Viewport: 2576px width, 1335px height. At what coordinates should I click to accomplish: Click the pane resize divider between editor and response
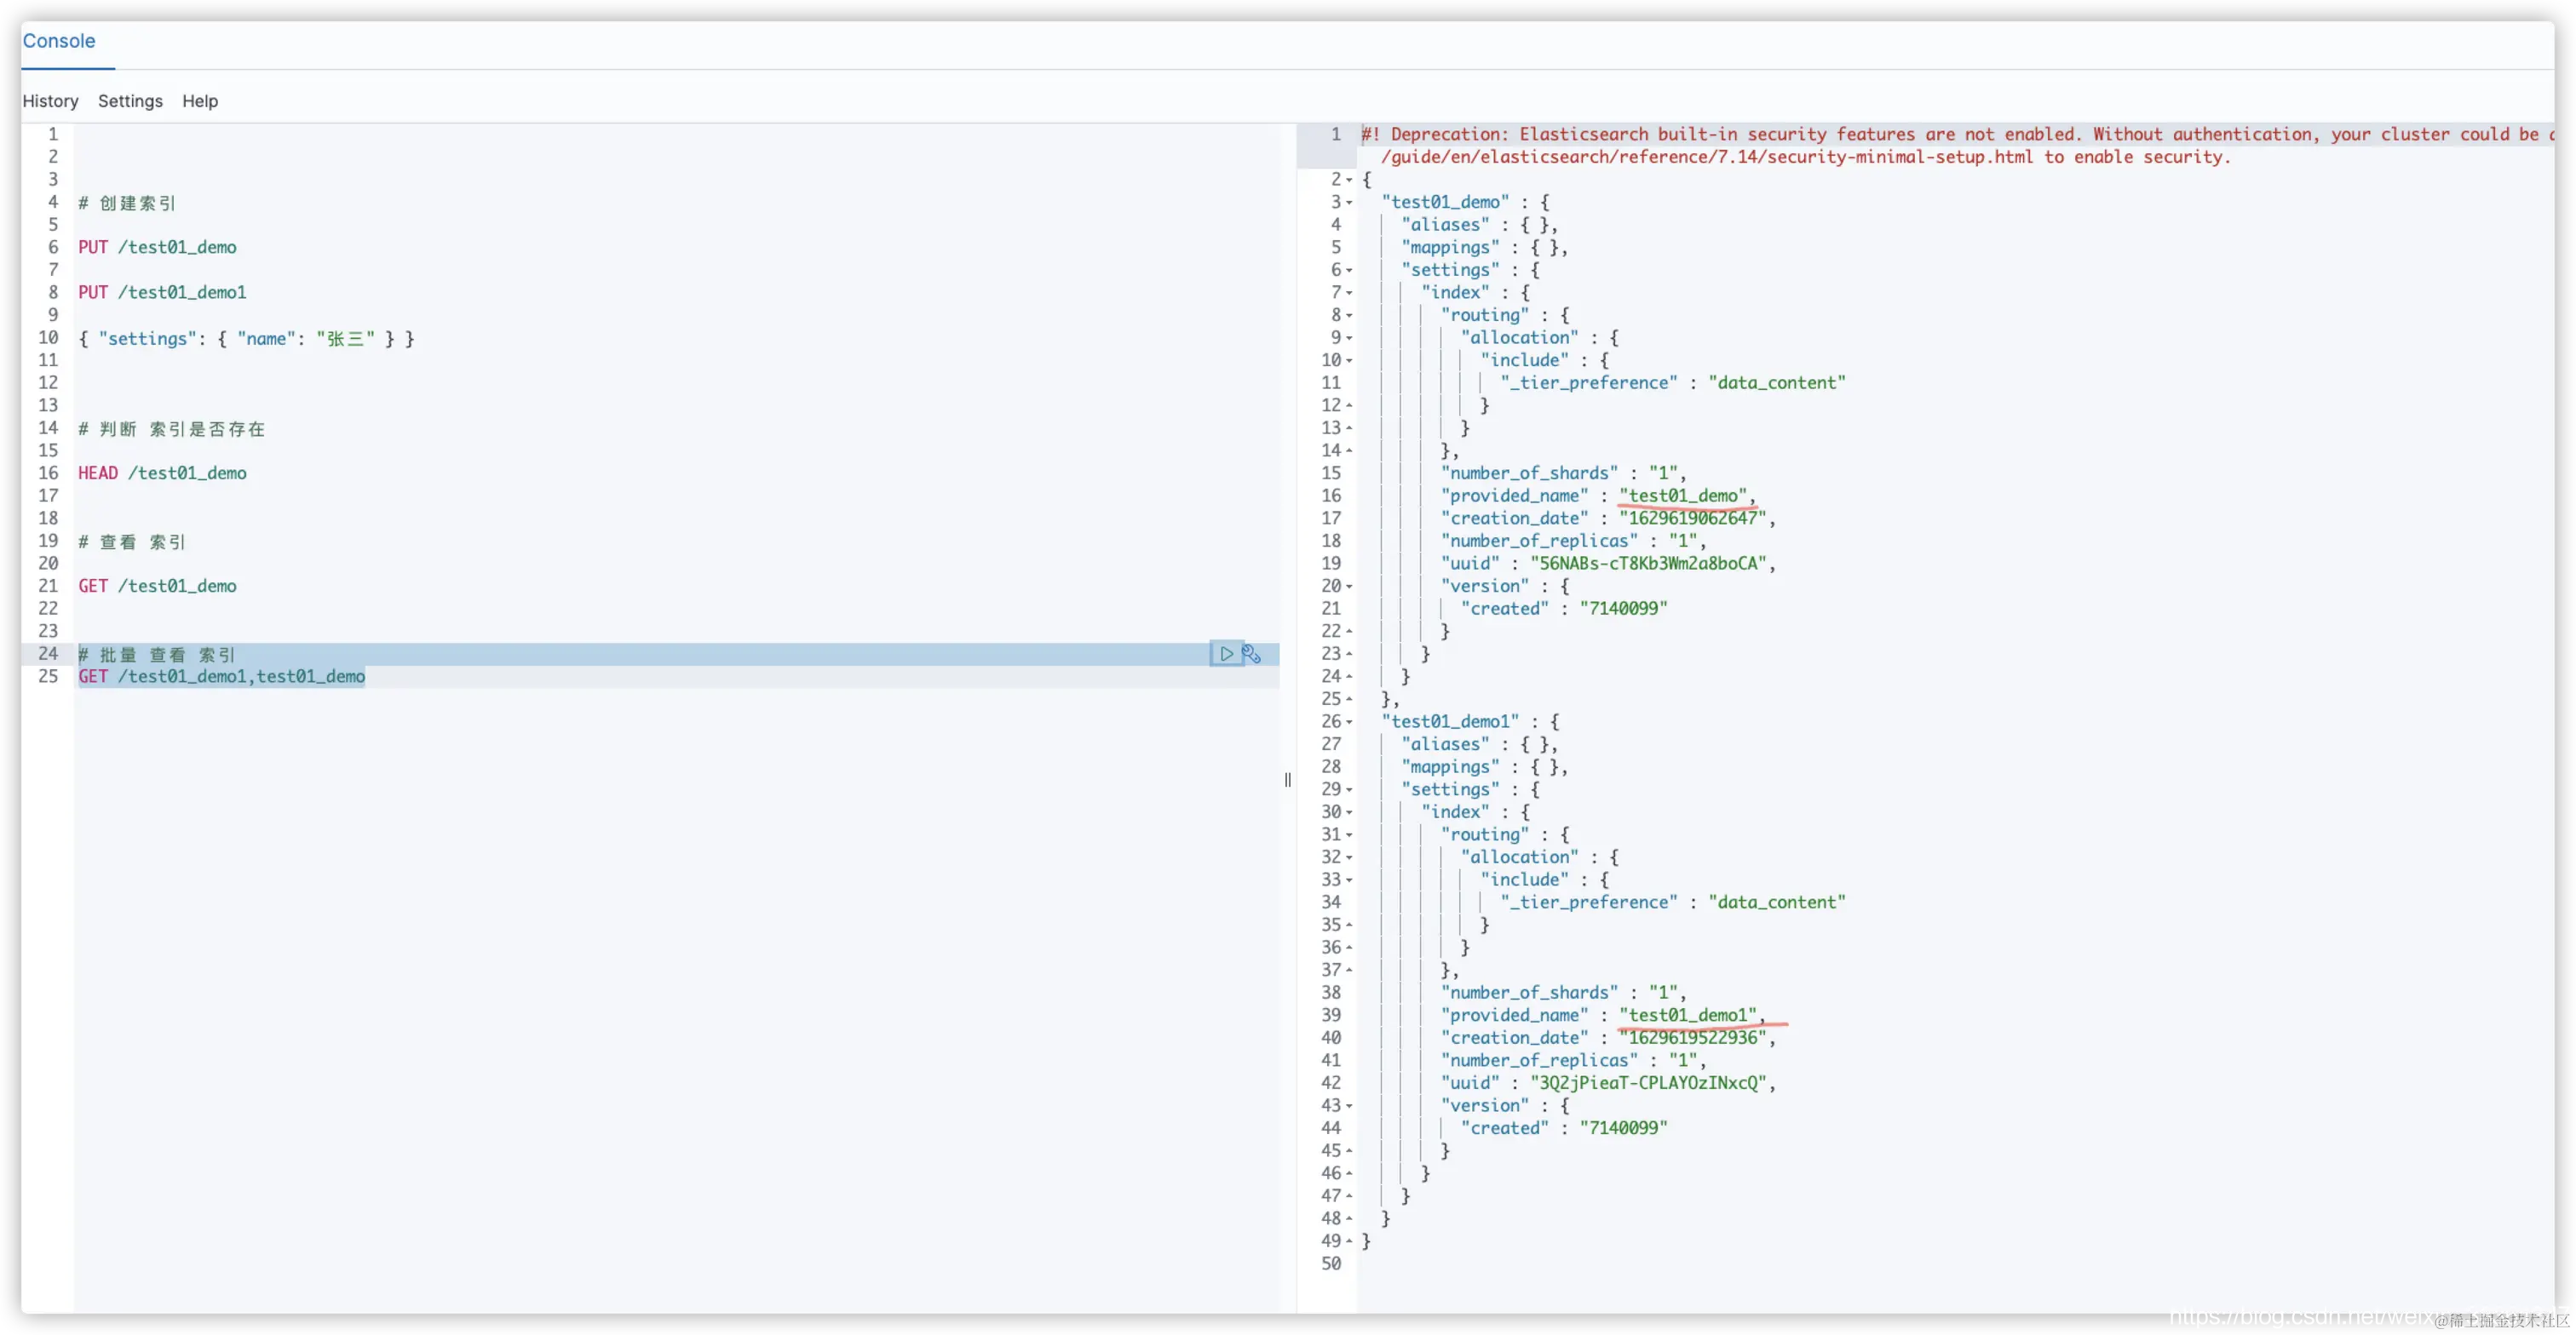point(1287,779)
